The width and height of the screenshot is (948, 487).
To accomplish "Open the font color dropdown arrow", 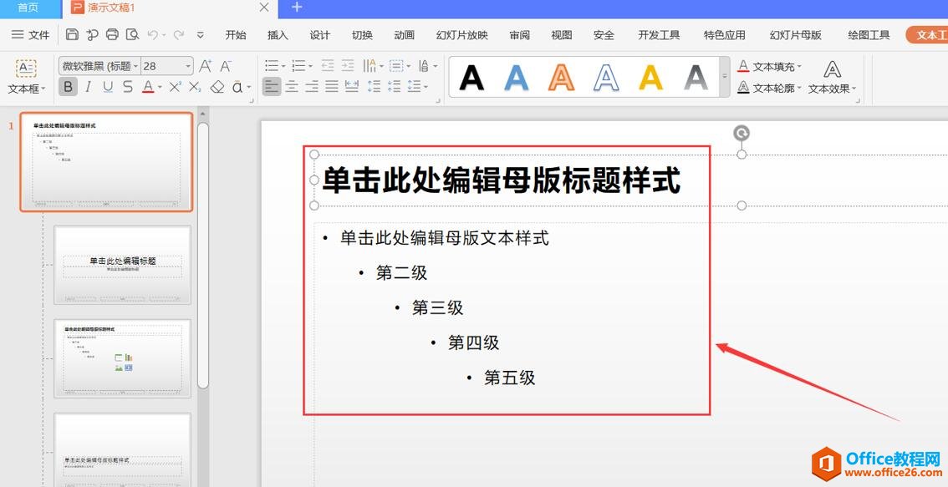I will click(161, 88).
